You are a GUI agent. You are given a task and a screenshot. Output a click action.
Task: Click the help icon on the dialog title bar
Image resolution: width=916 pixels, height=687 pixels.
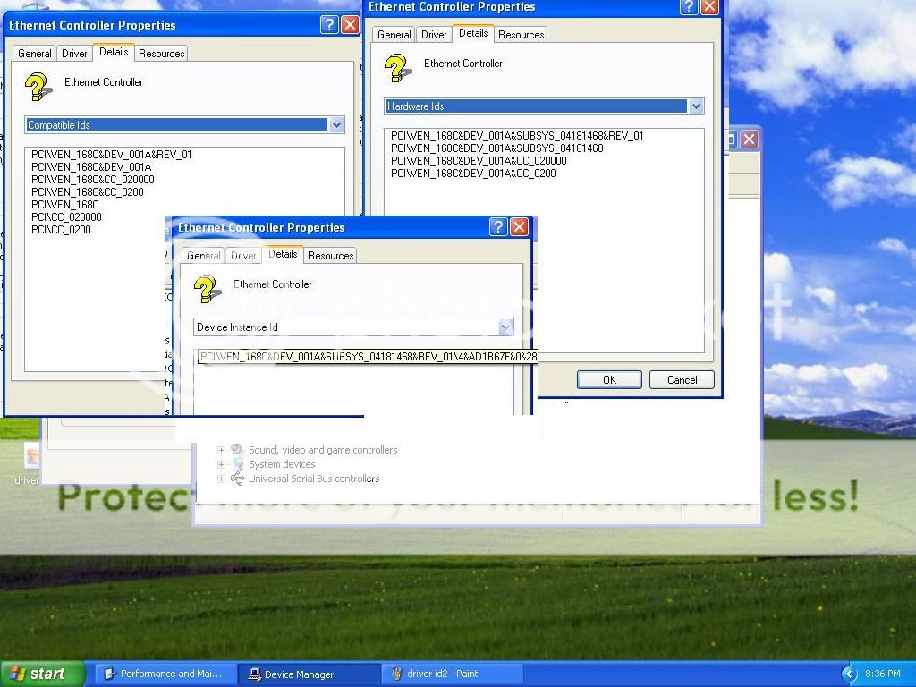498,227
